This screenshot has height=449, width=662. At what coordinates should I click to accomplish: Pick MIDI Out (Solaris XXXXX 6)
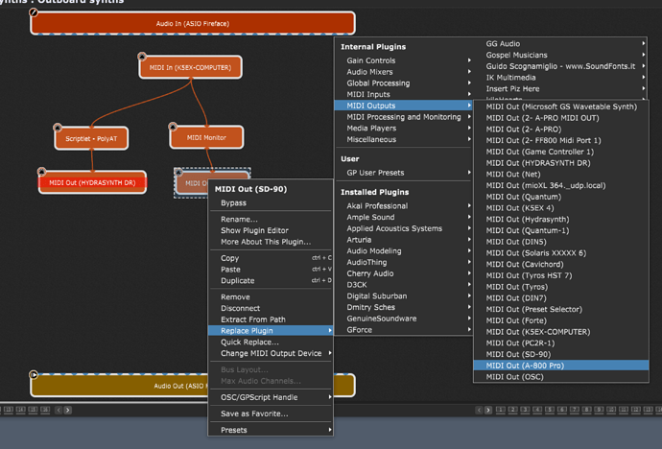[x=561, y=253]
